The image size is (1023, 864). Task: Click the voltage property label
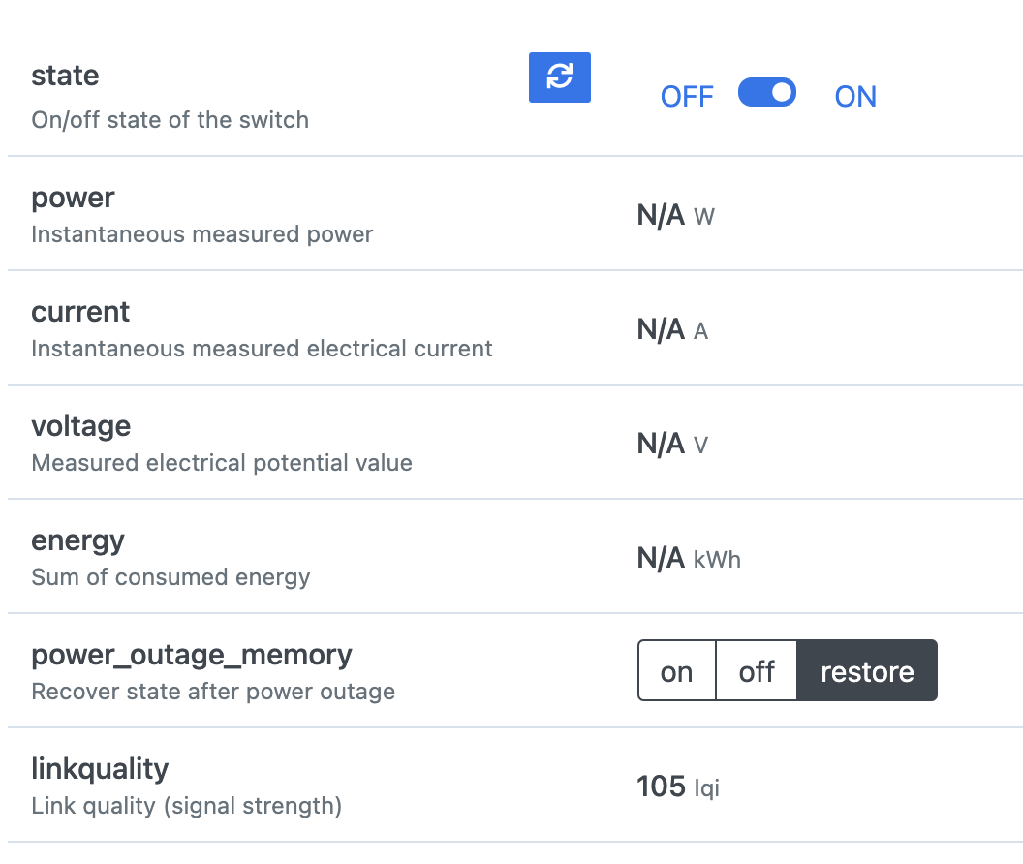[x=80, y=426]
